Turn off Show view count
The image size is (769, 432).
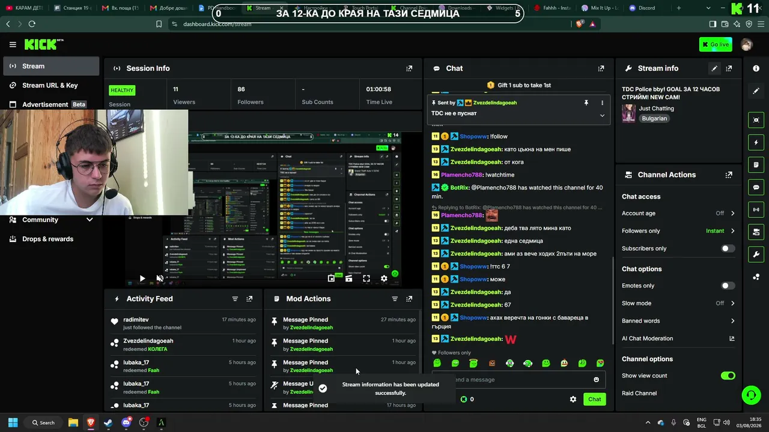point(728,376)
